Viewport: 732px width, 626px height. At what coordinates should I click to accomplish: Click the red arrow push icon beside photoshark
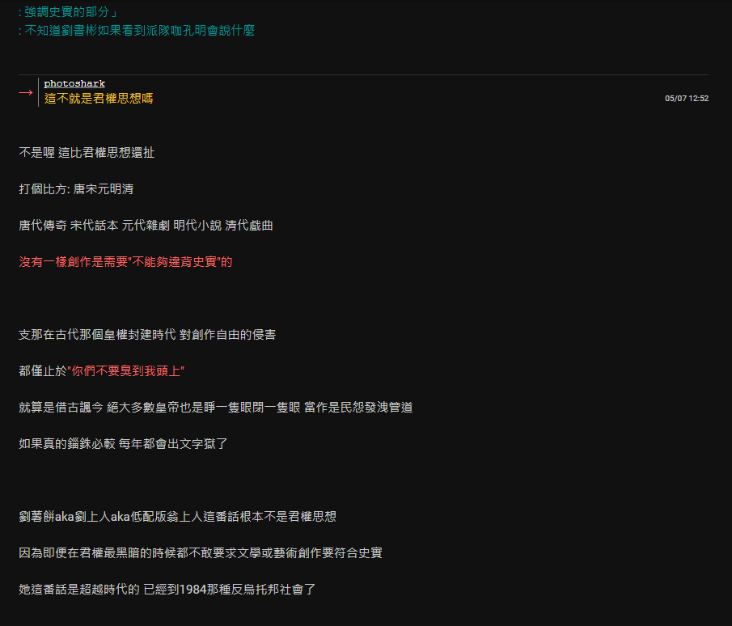coord(26,92)
